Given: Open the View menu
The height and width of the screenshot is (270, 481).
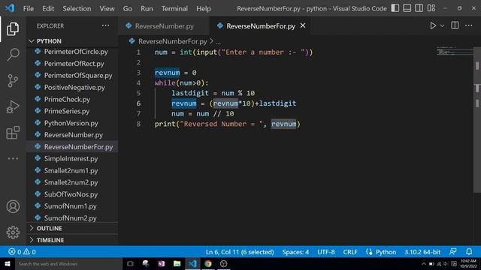Looking at the screenshot, I should [107, 8].
